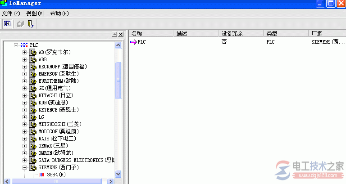Select the PLC root node icon
346x184 pixels.
click(x=24, y=45)
